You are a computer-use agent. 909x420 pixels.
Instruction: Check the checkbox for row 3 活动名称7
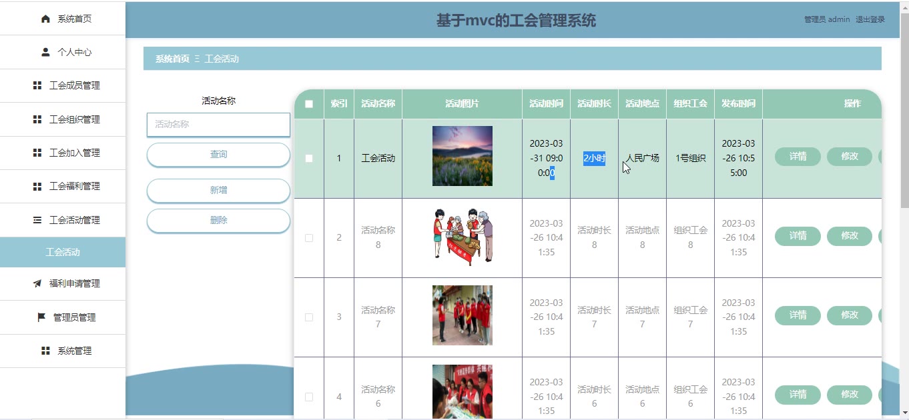click(x=309, y=317)
